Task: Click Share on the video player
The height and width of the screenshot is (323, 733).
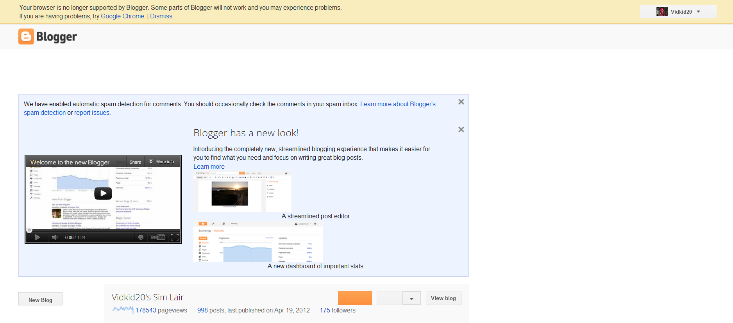Action: 135,162
